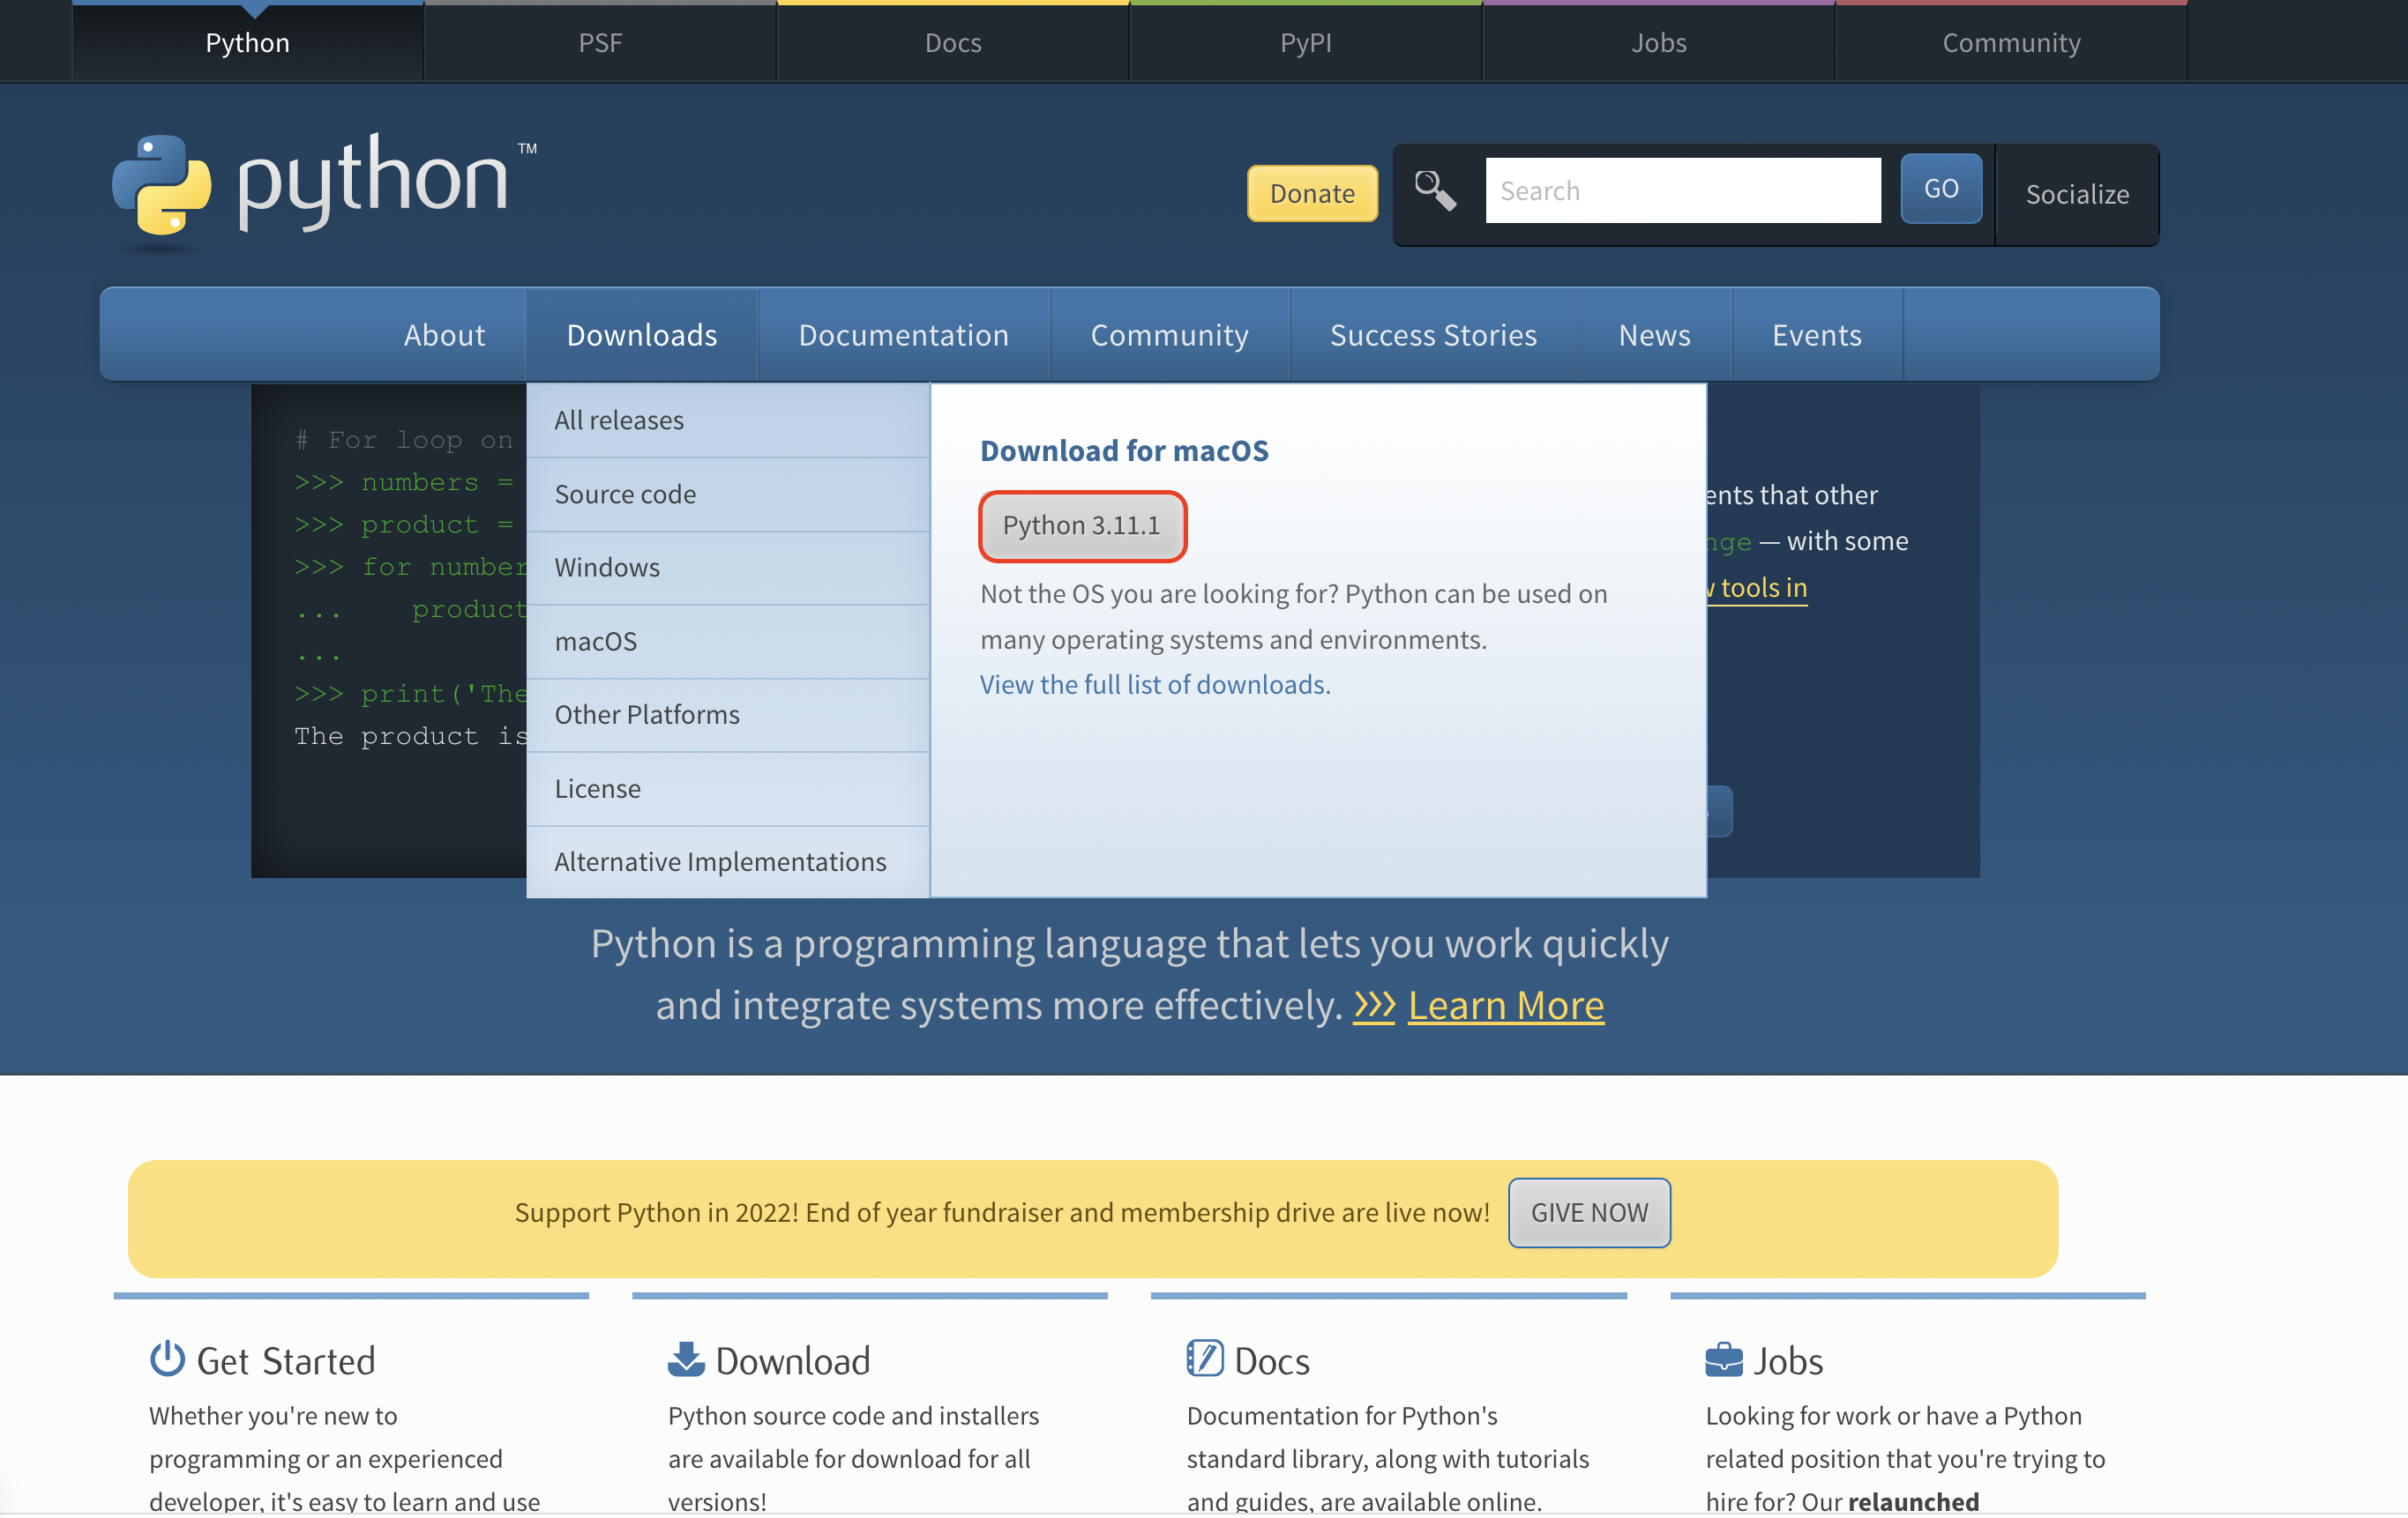Open the Downloads navigation menu
The height and width of the screenshot is (1518, 2408).
coord(641,335)
